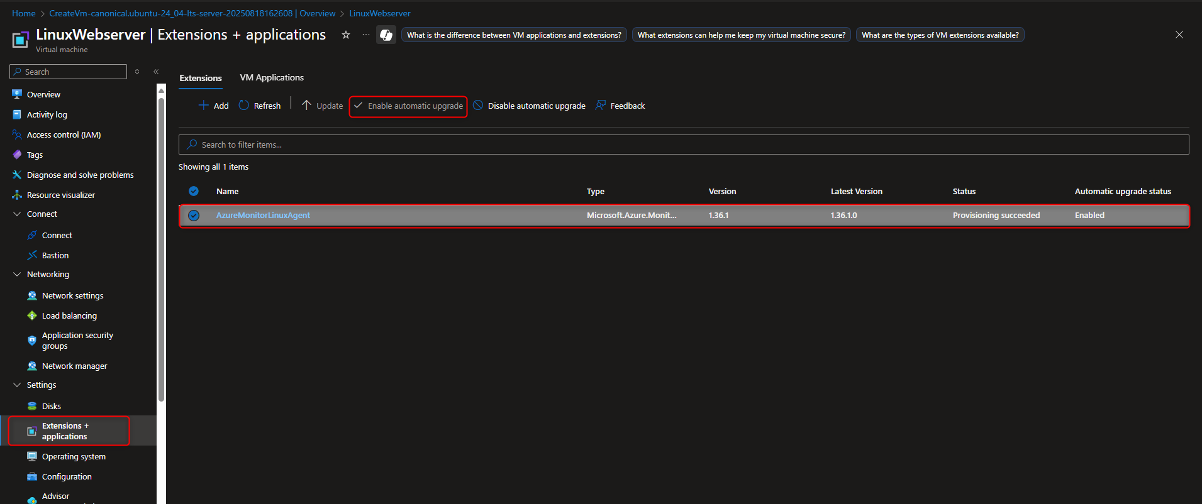Click the LinuxWebserver breadcrumb link
1202x504 pixels.
click(380, 13)
